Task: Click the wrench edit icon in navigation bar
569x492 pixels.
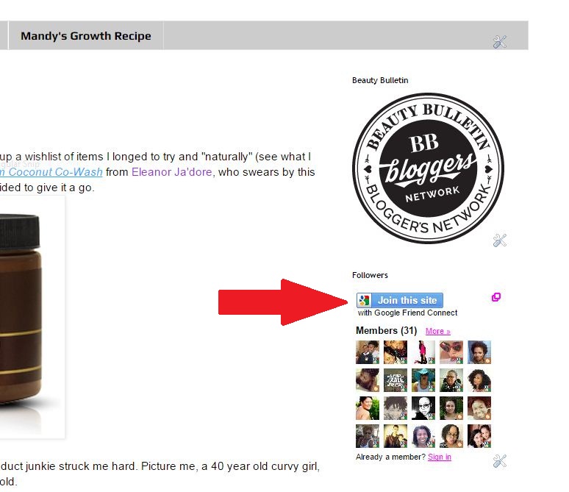Action: 499,42
